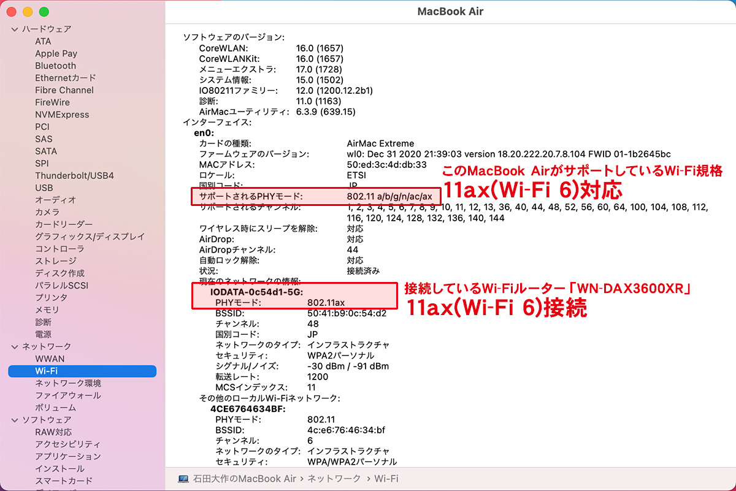Select オーディオ in the sidebar
This screenshot has width=736, height=491.
point(55,200)
